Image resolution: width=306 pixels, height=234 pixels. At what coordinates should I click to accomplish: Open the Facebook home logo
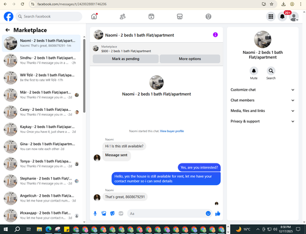point(9,17)
